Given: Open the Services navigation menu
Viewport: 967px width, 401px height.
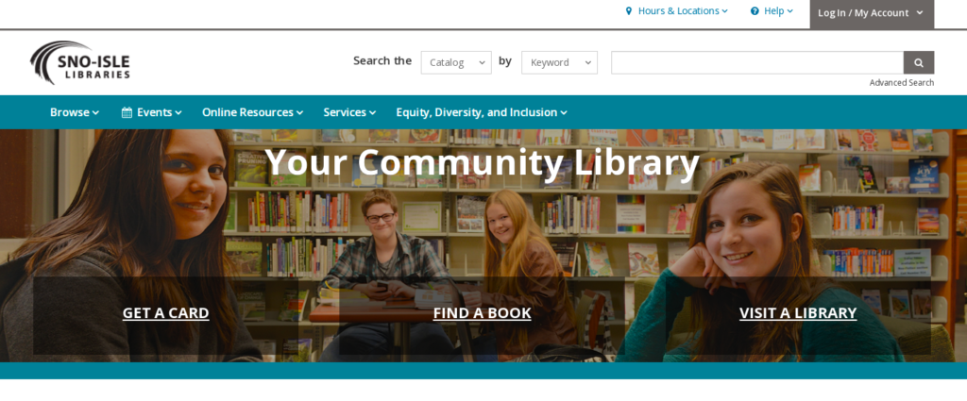Looking at the screenshot, I should pos(349,112).
